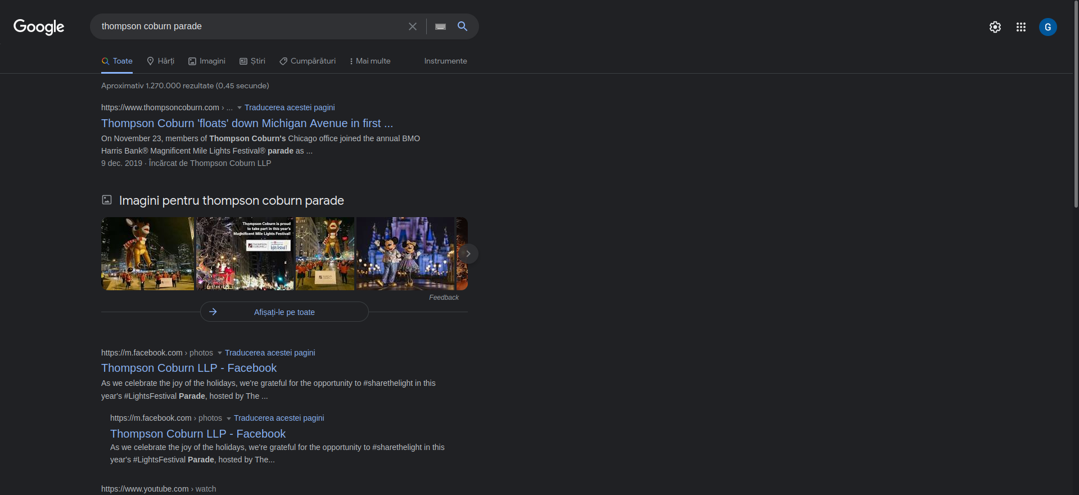This screenshot has width=1079, height=495.
Task: Open the settings gear menu
Action: click(x=995, y=27)
